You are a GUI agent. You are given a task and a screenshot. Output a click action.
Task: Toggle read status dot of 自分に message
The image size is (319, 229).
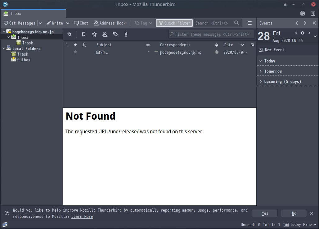pos(149,52)
